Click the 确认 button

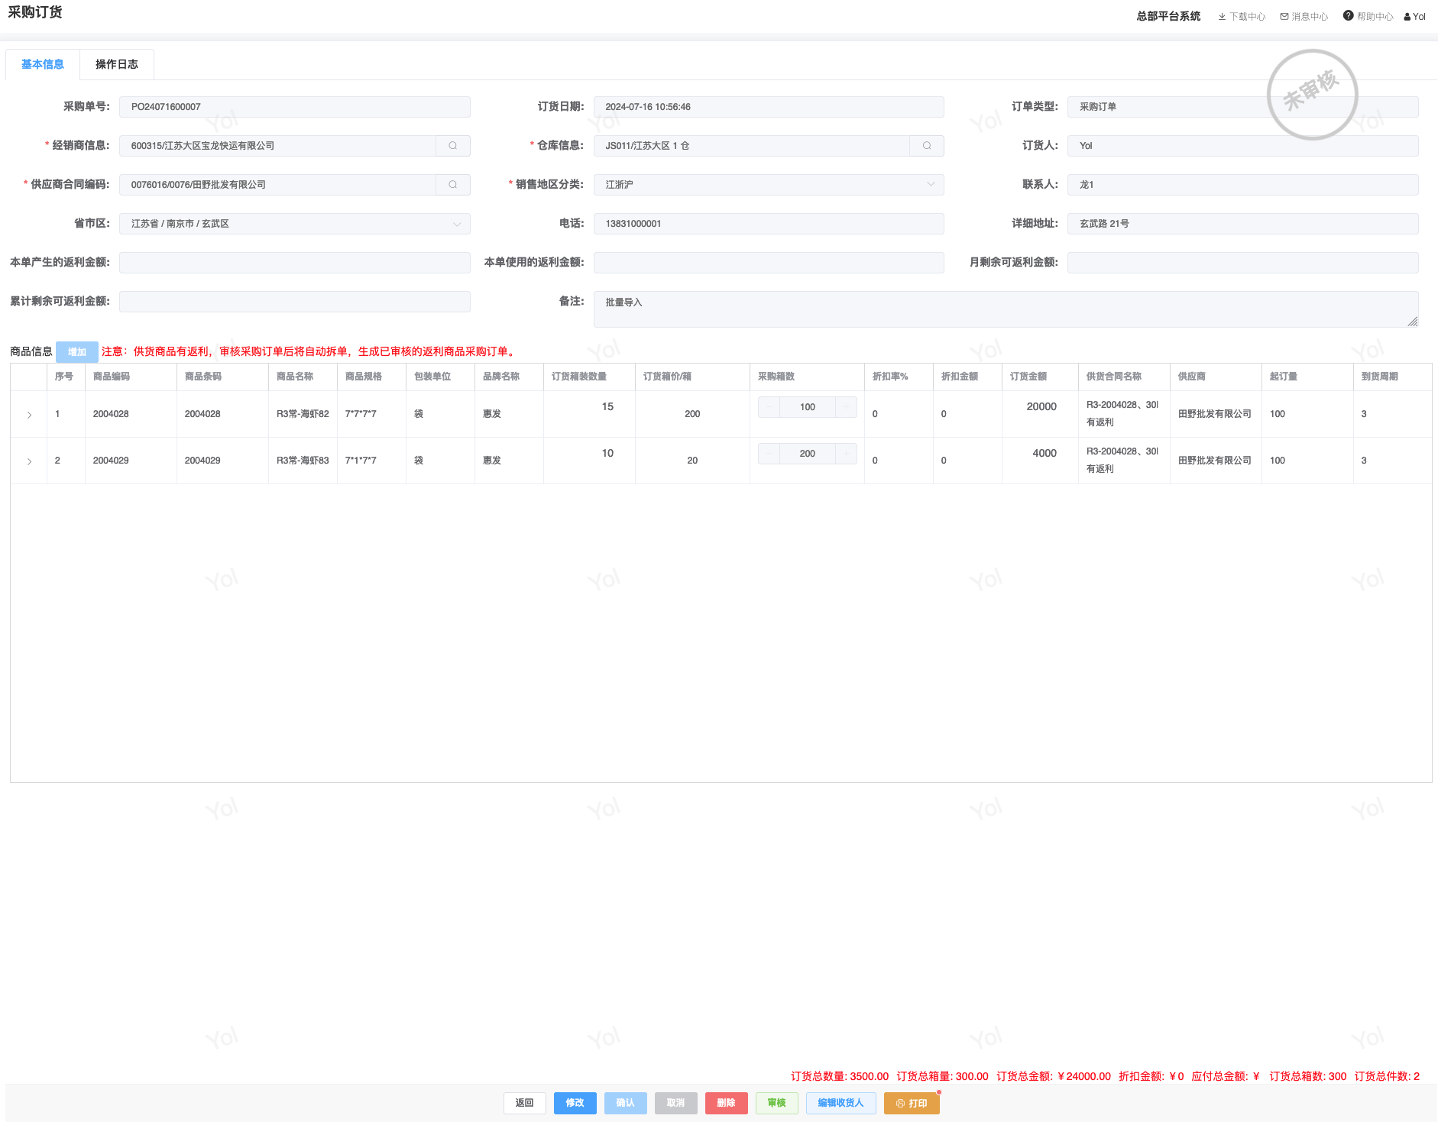pyautogui.click(x=626, y=1103)
